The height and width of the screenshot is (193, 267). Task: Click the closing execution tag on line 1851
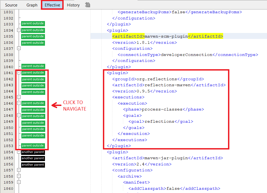pos(134,134)
